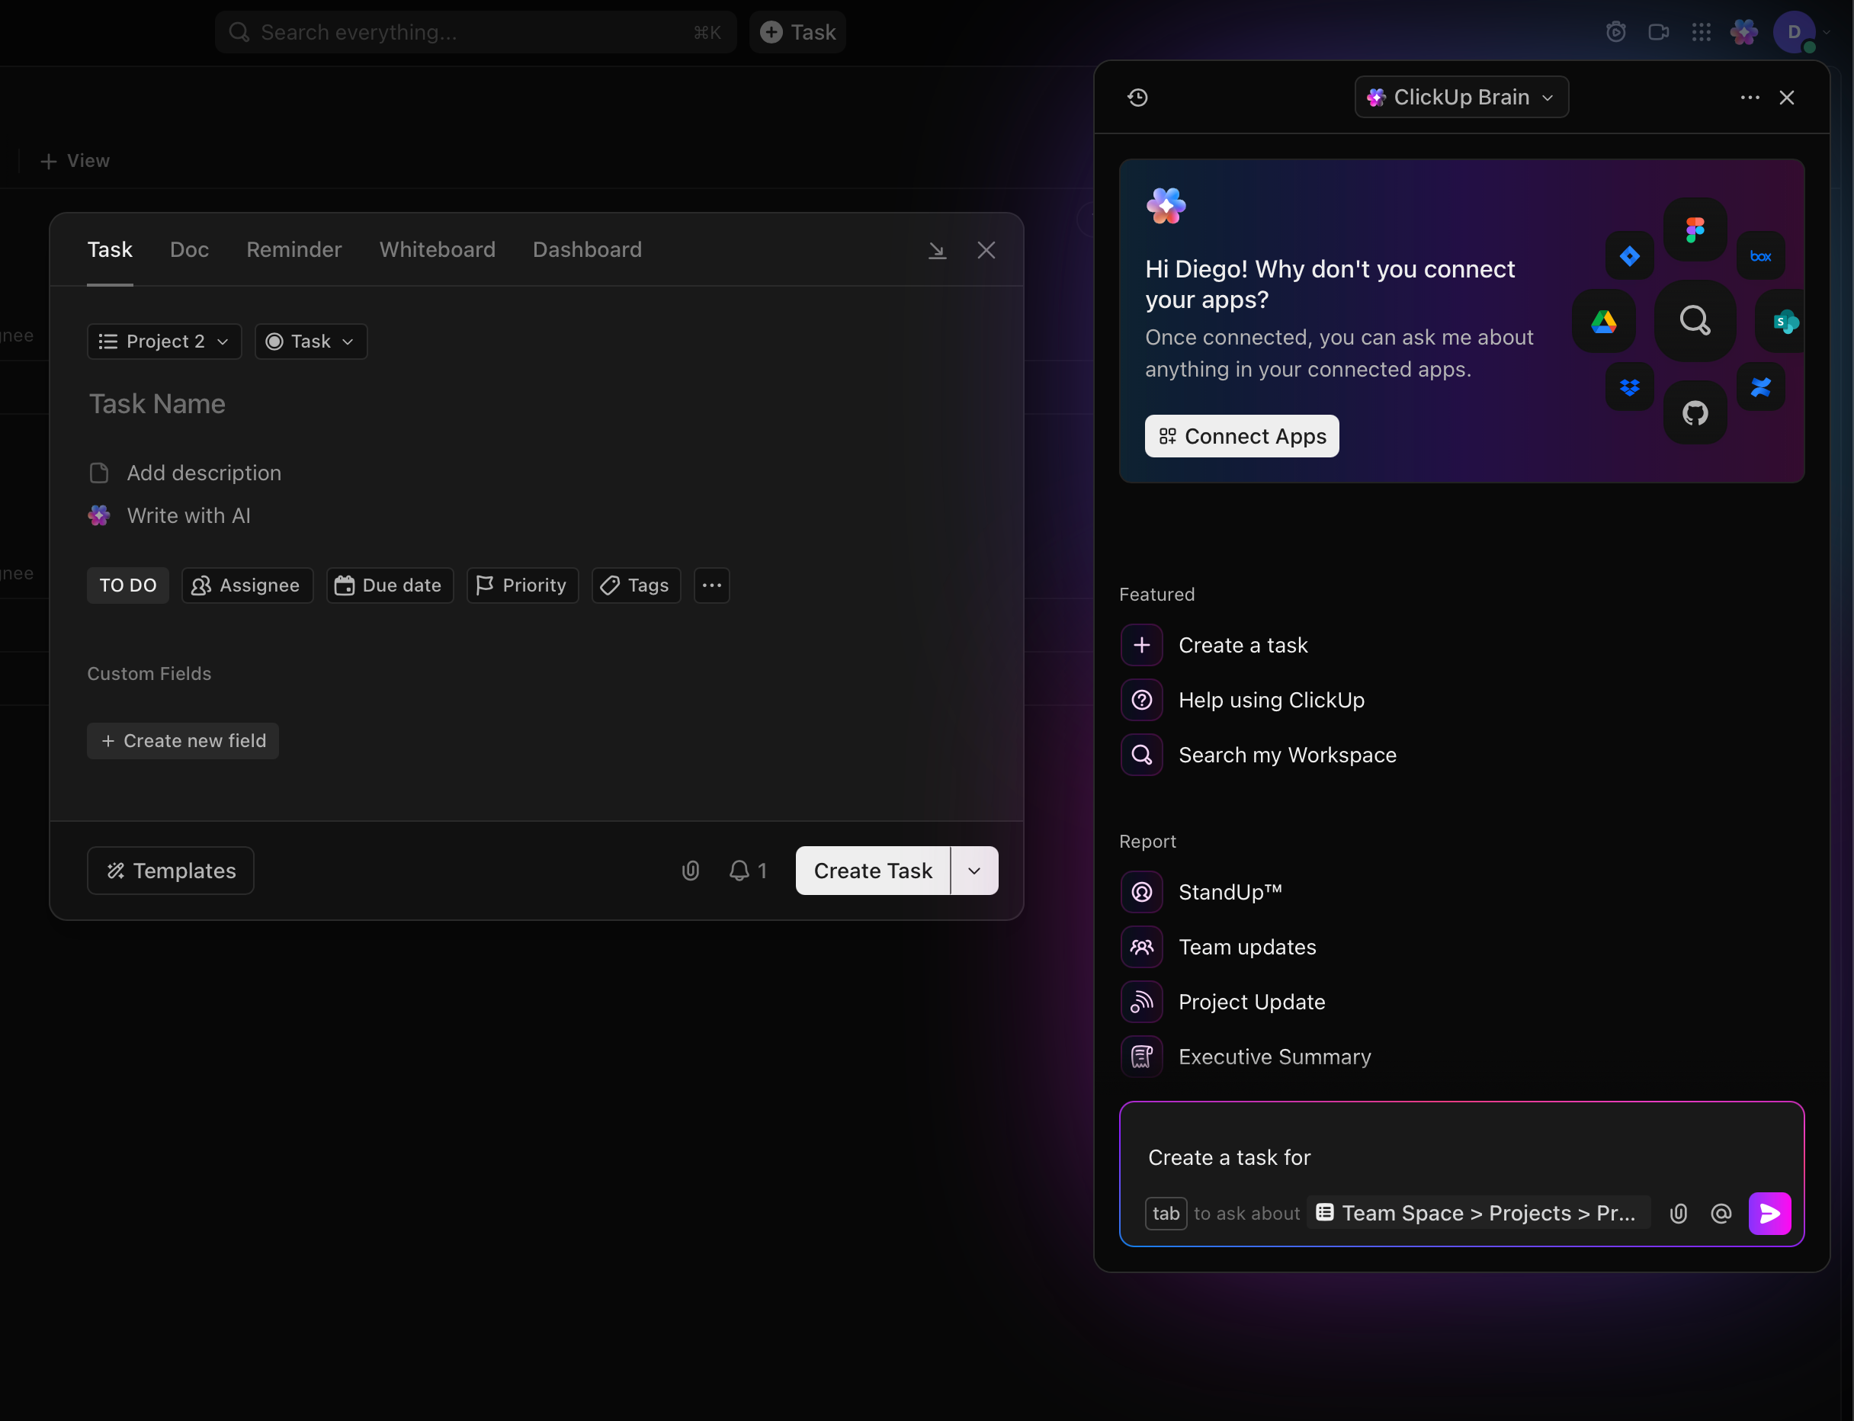Send the Brain message with the arrow button
1854x1421 pixels.
1770,1213
